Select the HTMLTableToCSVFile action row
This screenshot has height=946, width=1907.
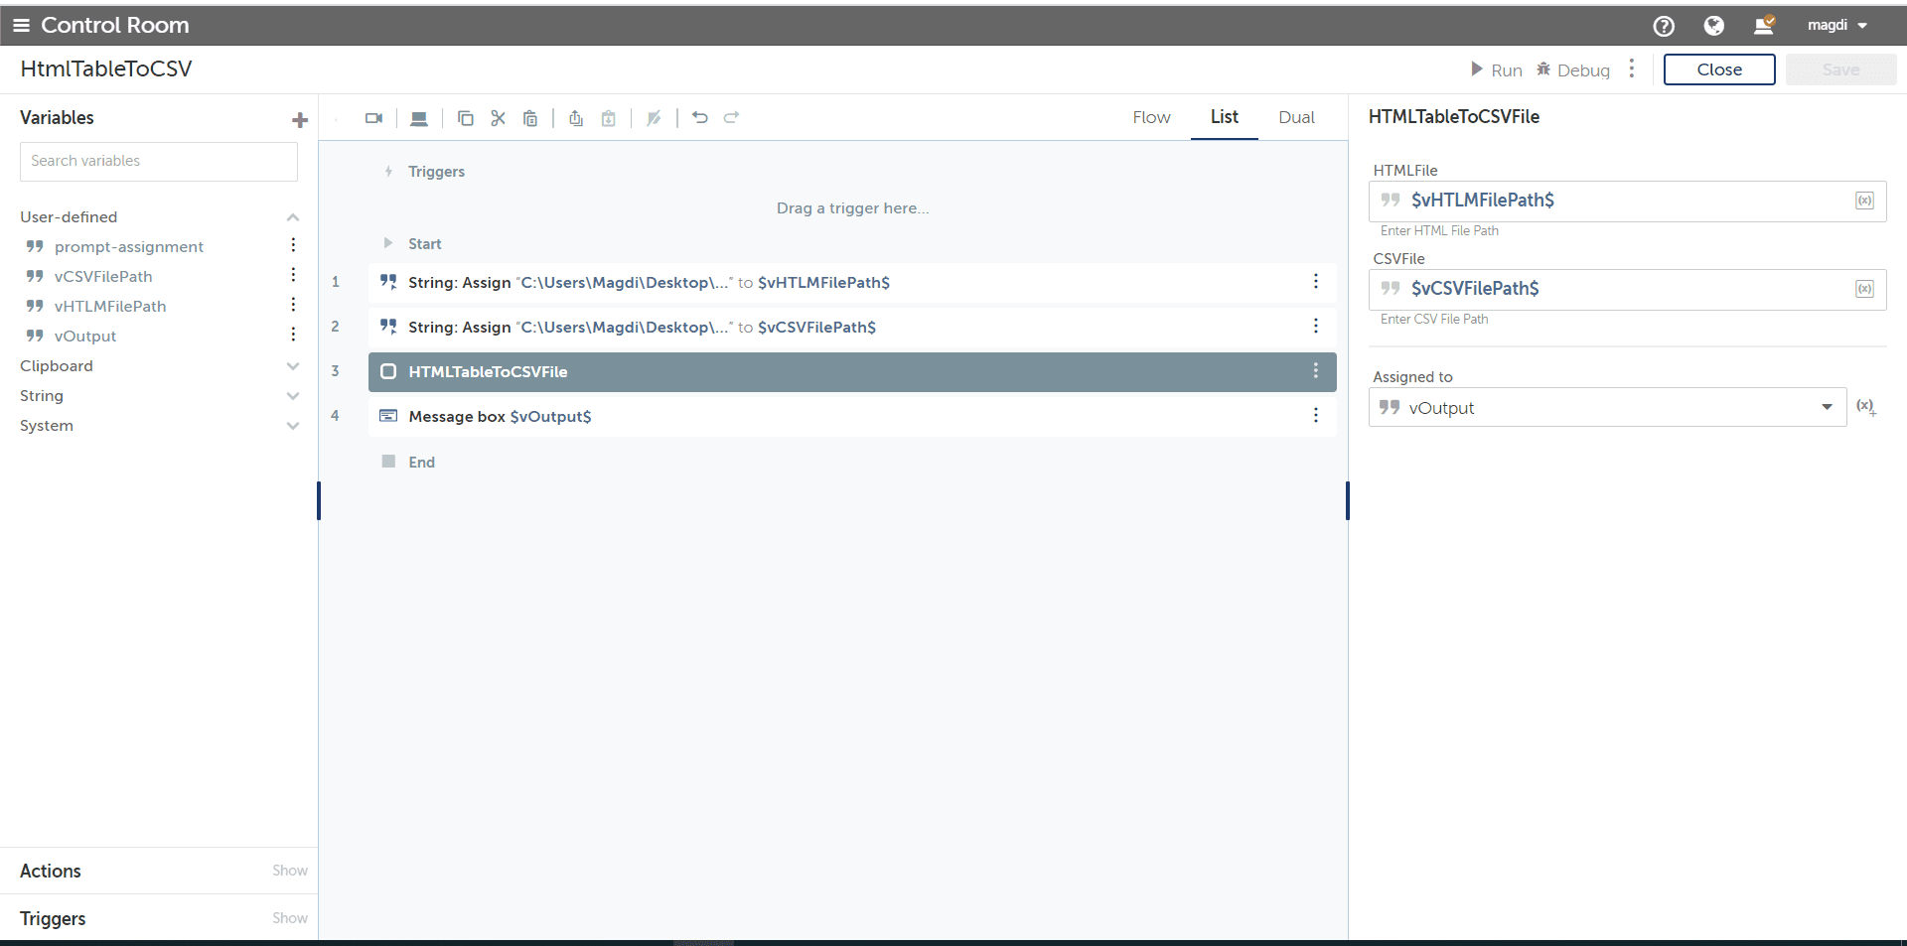pos(852,372)
